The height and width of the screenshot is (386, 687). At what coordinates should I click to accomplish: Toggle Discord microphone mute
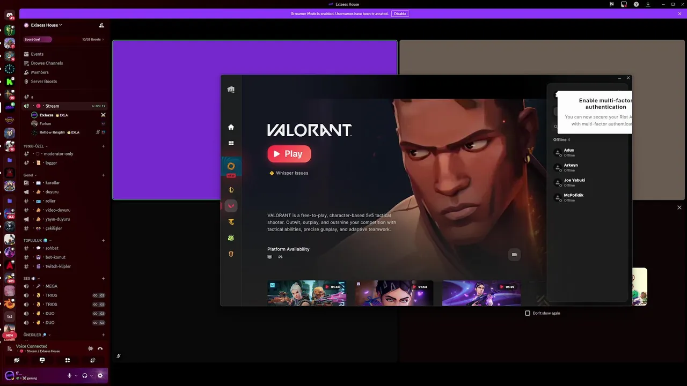[x=69, y=376]
